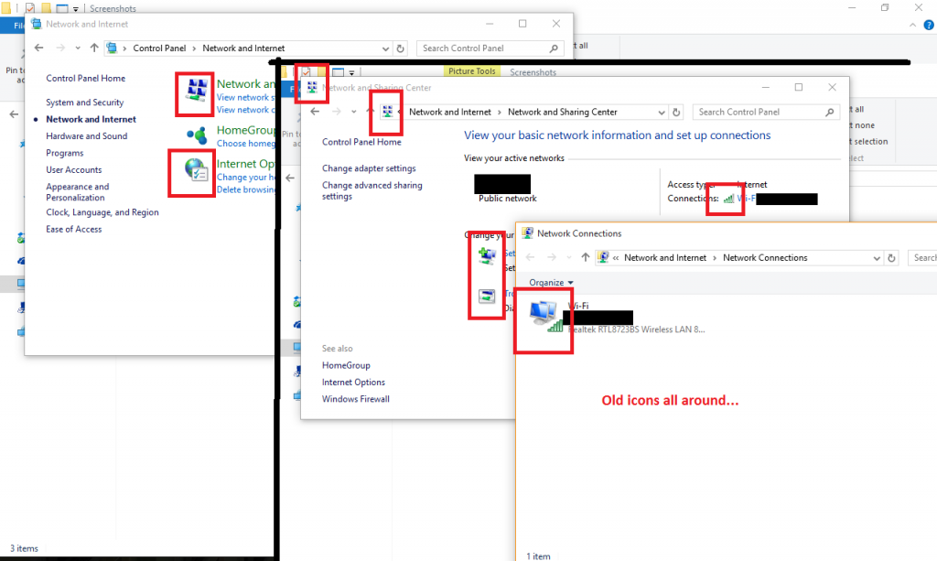The height and width of the screenshot is (561, 937).
Task: Open Control Panel Home in Network and Internet window
Action: (x=85, y=79)
